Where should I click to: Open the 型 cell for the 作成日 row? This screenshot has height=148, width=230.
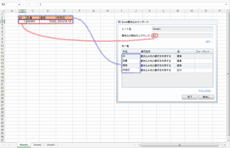click(185, 70)
